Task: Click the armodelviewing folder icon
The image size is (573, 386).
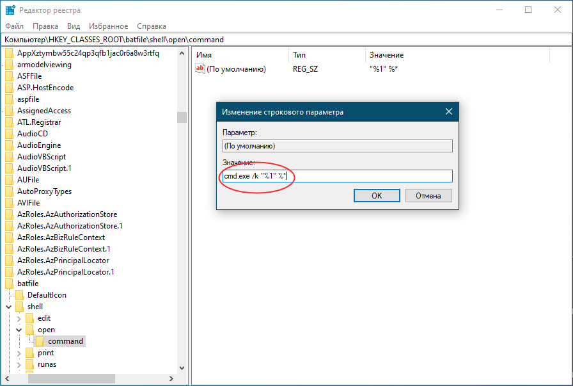Action: tap(10, 65)
